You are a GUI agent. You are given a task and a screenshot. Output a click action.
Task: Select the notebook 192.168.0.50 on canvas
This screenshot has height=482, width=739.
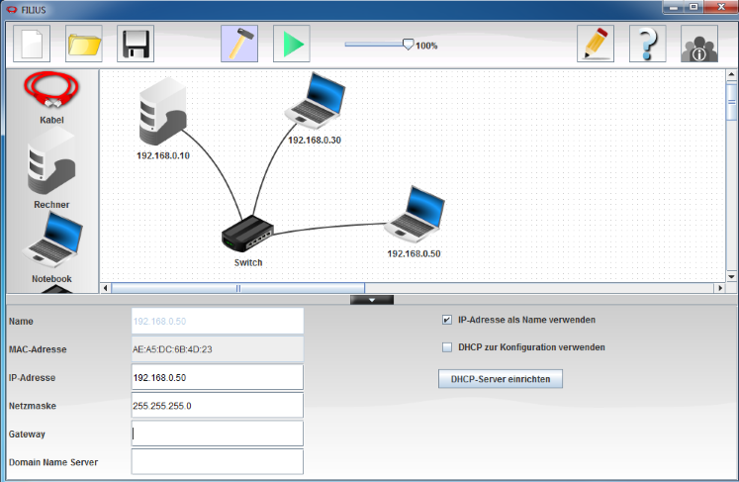[415, 214]
